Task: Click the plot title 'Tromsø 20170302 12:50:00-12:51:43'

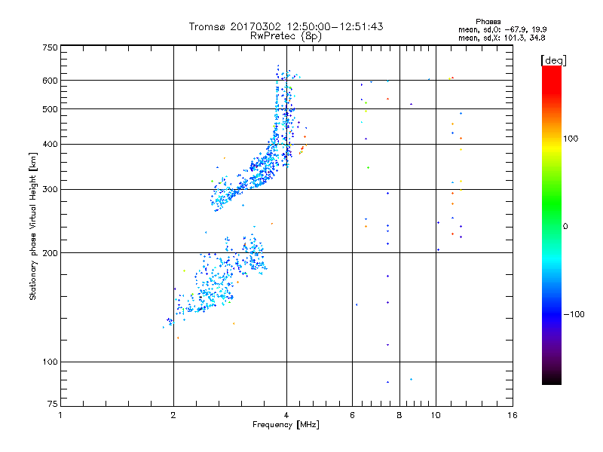Action: 286,26
